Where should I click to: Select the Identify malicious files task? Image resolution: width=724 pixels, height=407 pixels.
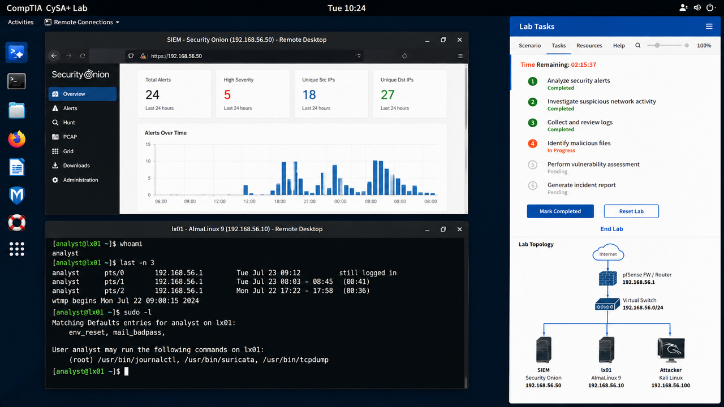pyautogui.click(x=579, y=146)
